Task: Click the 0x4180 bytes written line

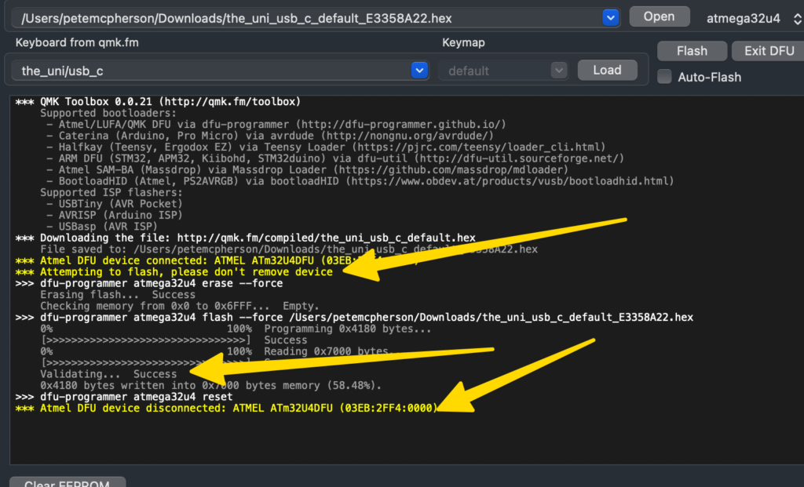Action: click(210, 385)
